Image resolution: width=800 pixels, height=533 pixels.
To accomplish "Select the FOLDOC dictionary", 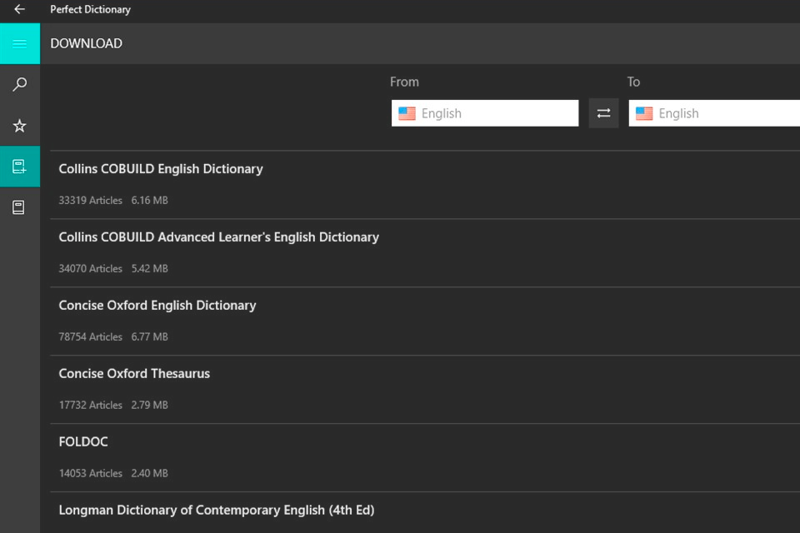I will pyautogui.click(x=425, y=458).
